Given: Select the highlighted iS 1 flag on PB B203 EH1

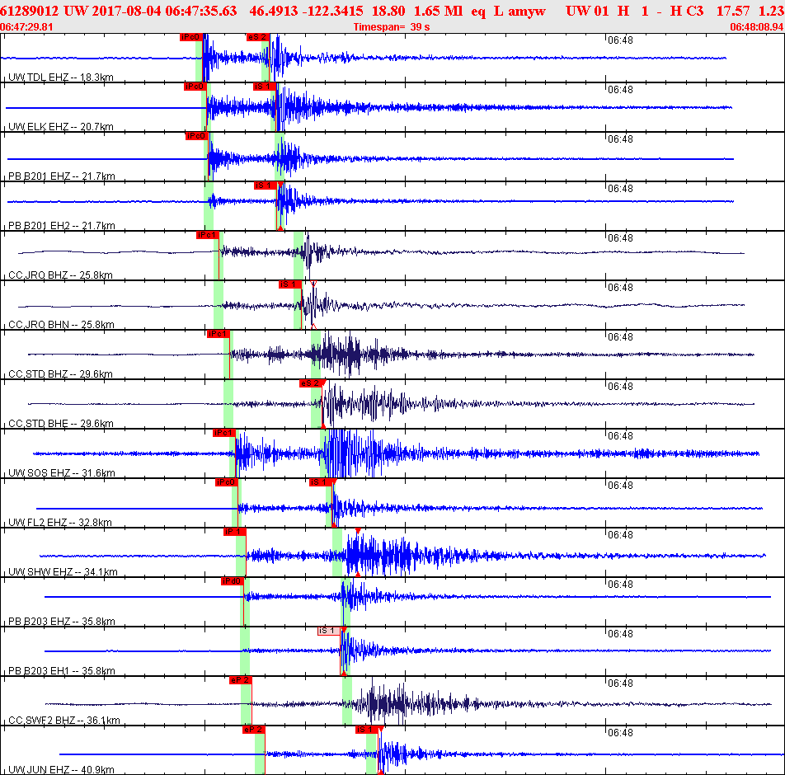Looking at the screenshot, I should pyautogui.click(x=329, y=631).
